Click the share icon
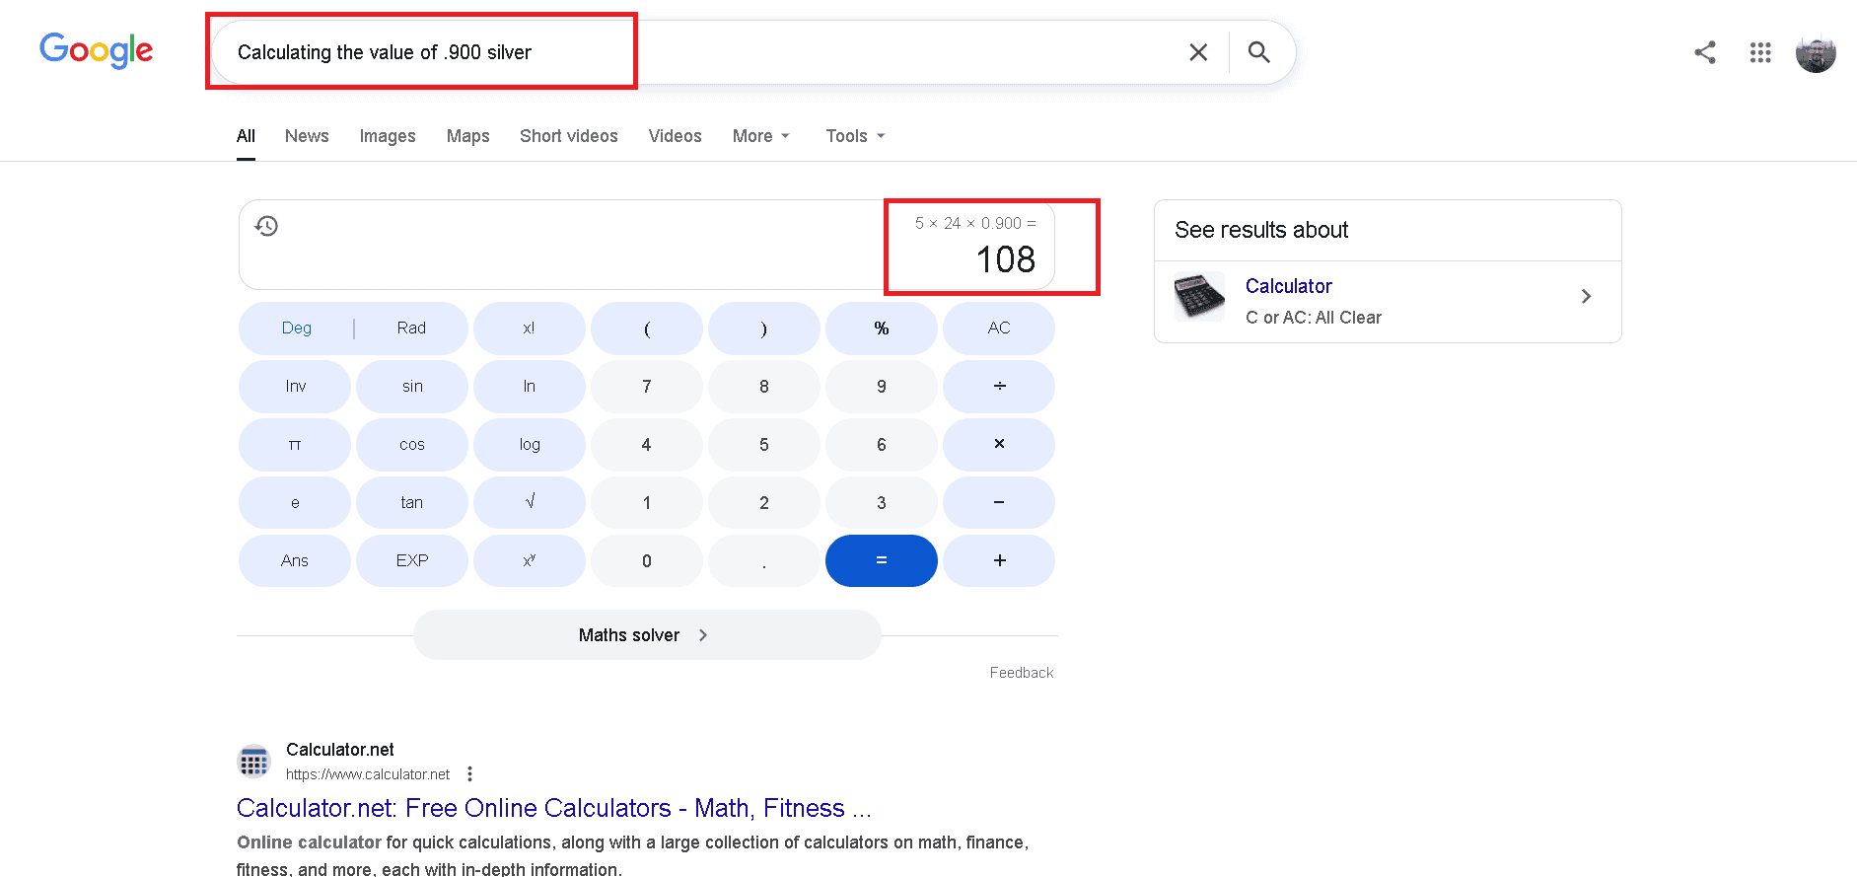The height and width of the screenshot is (877, 1857). coord(1704,53)
